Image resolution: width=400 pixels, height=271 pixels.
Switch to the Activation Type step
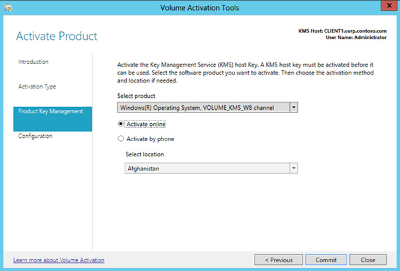pos(37,87)
